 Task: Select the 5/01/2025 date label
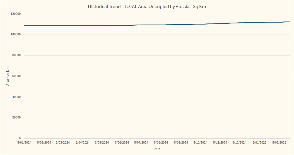click(x=259, y=142)
